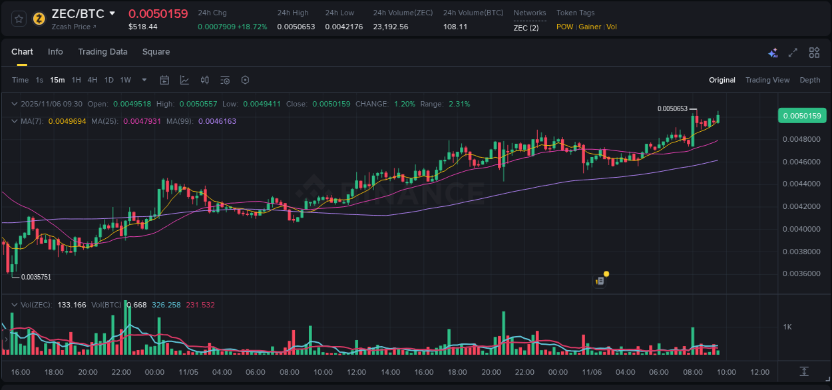Open the ZEC/BTC trading pair dropdown
The width and height of the screenshot is (832, 390).
pyautogui.click(x=112, y=13)
